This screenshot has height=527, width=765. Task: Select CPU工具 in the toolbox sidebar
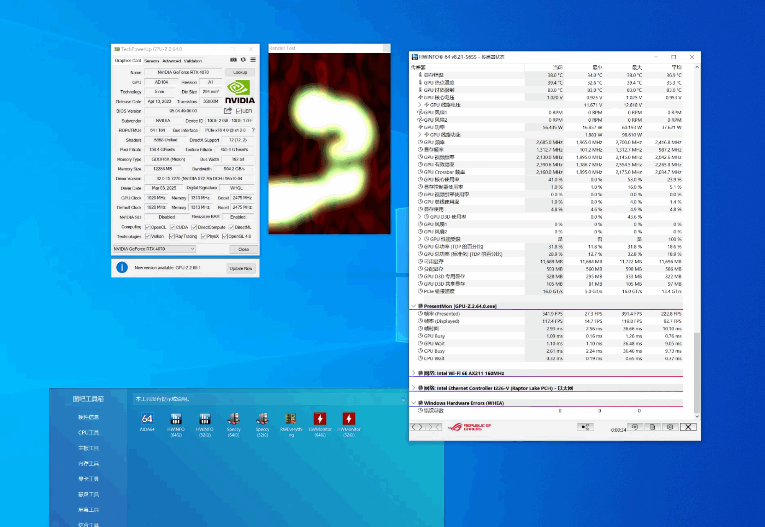coord(88,432)
